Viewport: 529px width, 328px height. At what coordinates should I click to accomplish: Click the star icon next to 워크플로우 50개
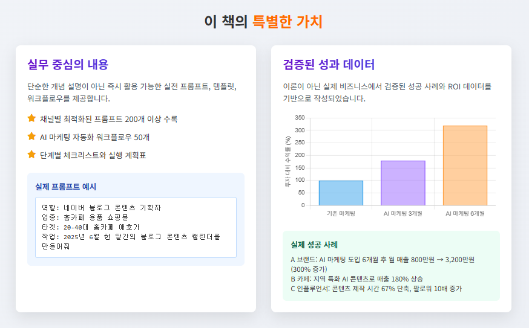pos(31,137)
